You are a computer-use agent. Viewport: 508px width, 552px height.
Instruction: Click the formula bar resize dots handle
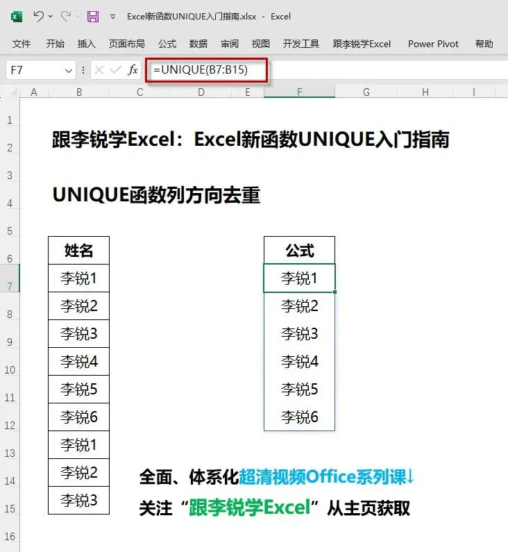tap(83, 70)
